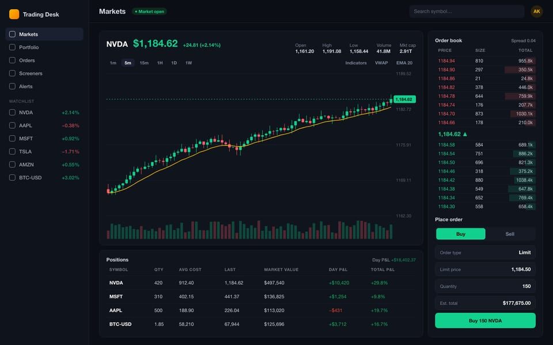Click MSFT row in Positions table
This screenshot has height=345, width=553.
tap(261, 297)
